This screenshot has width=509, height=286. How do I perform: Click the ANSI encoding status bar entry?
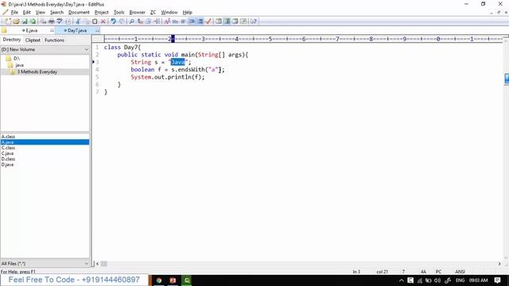(460, 272)
